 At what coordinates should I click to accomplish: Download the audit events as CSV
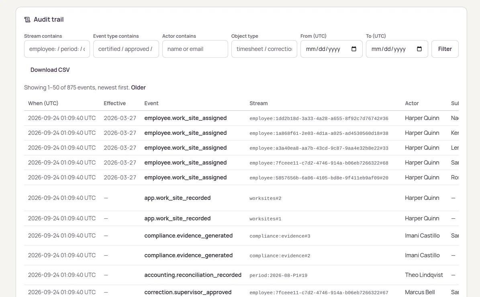click(50, 70)
